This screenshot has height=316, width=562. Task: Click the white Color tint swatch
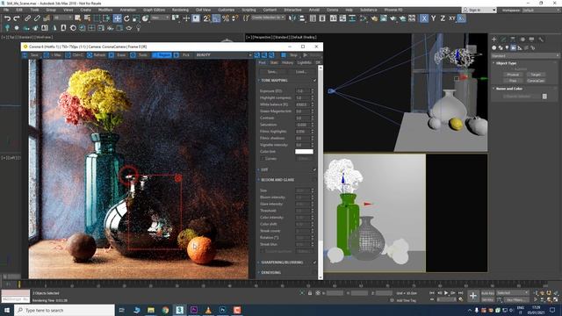pos(304,152)
